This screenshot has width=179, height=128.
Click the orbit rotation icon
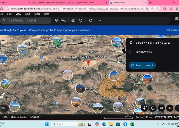[x=153, y=108]
